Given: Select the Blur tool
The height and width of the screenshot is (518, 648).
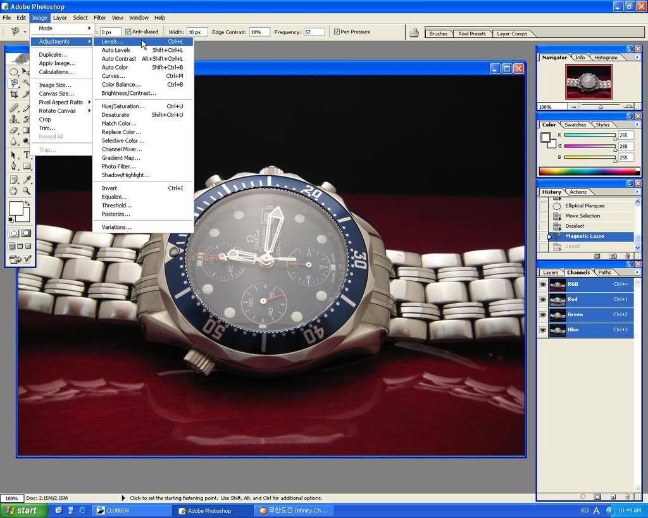Looking at the screenshot, I should click(x=14, y=141).
